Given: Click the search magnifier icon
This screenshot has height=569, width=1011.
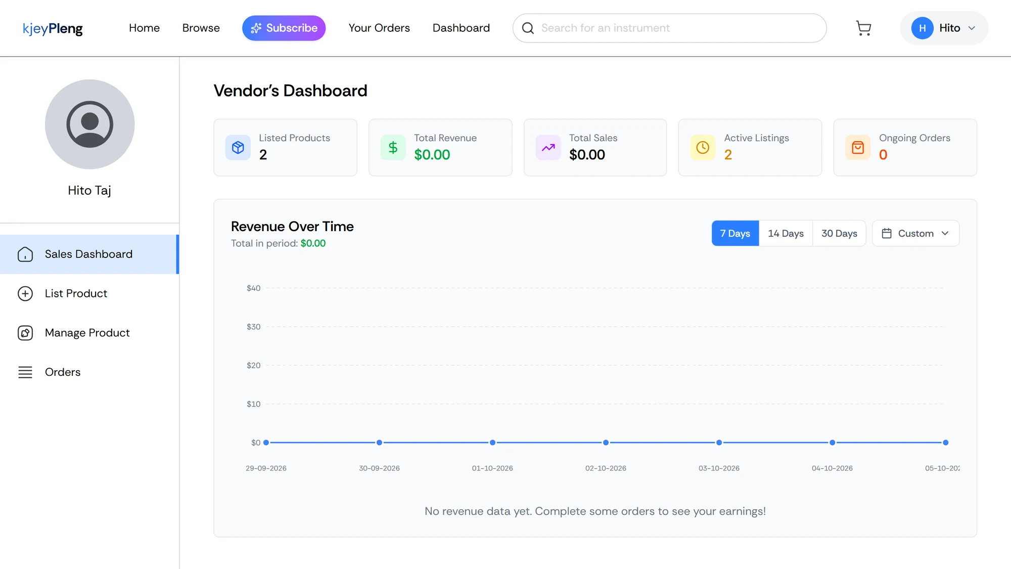Looking at the screenshot, I should tap(528, 28).
